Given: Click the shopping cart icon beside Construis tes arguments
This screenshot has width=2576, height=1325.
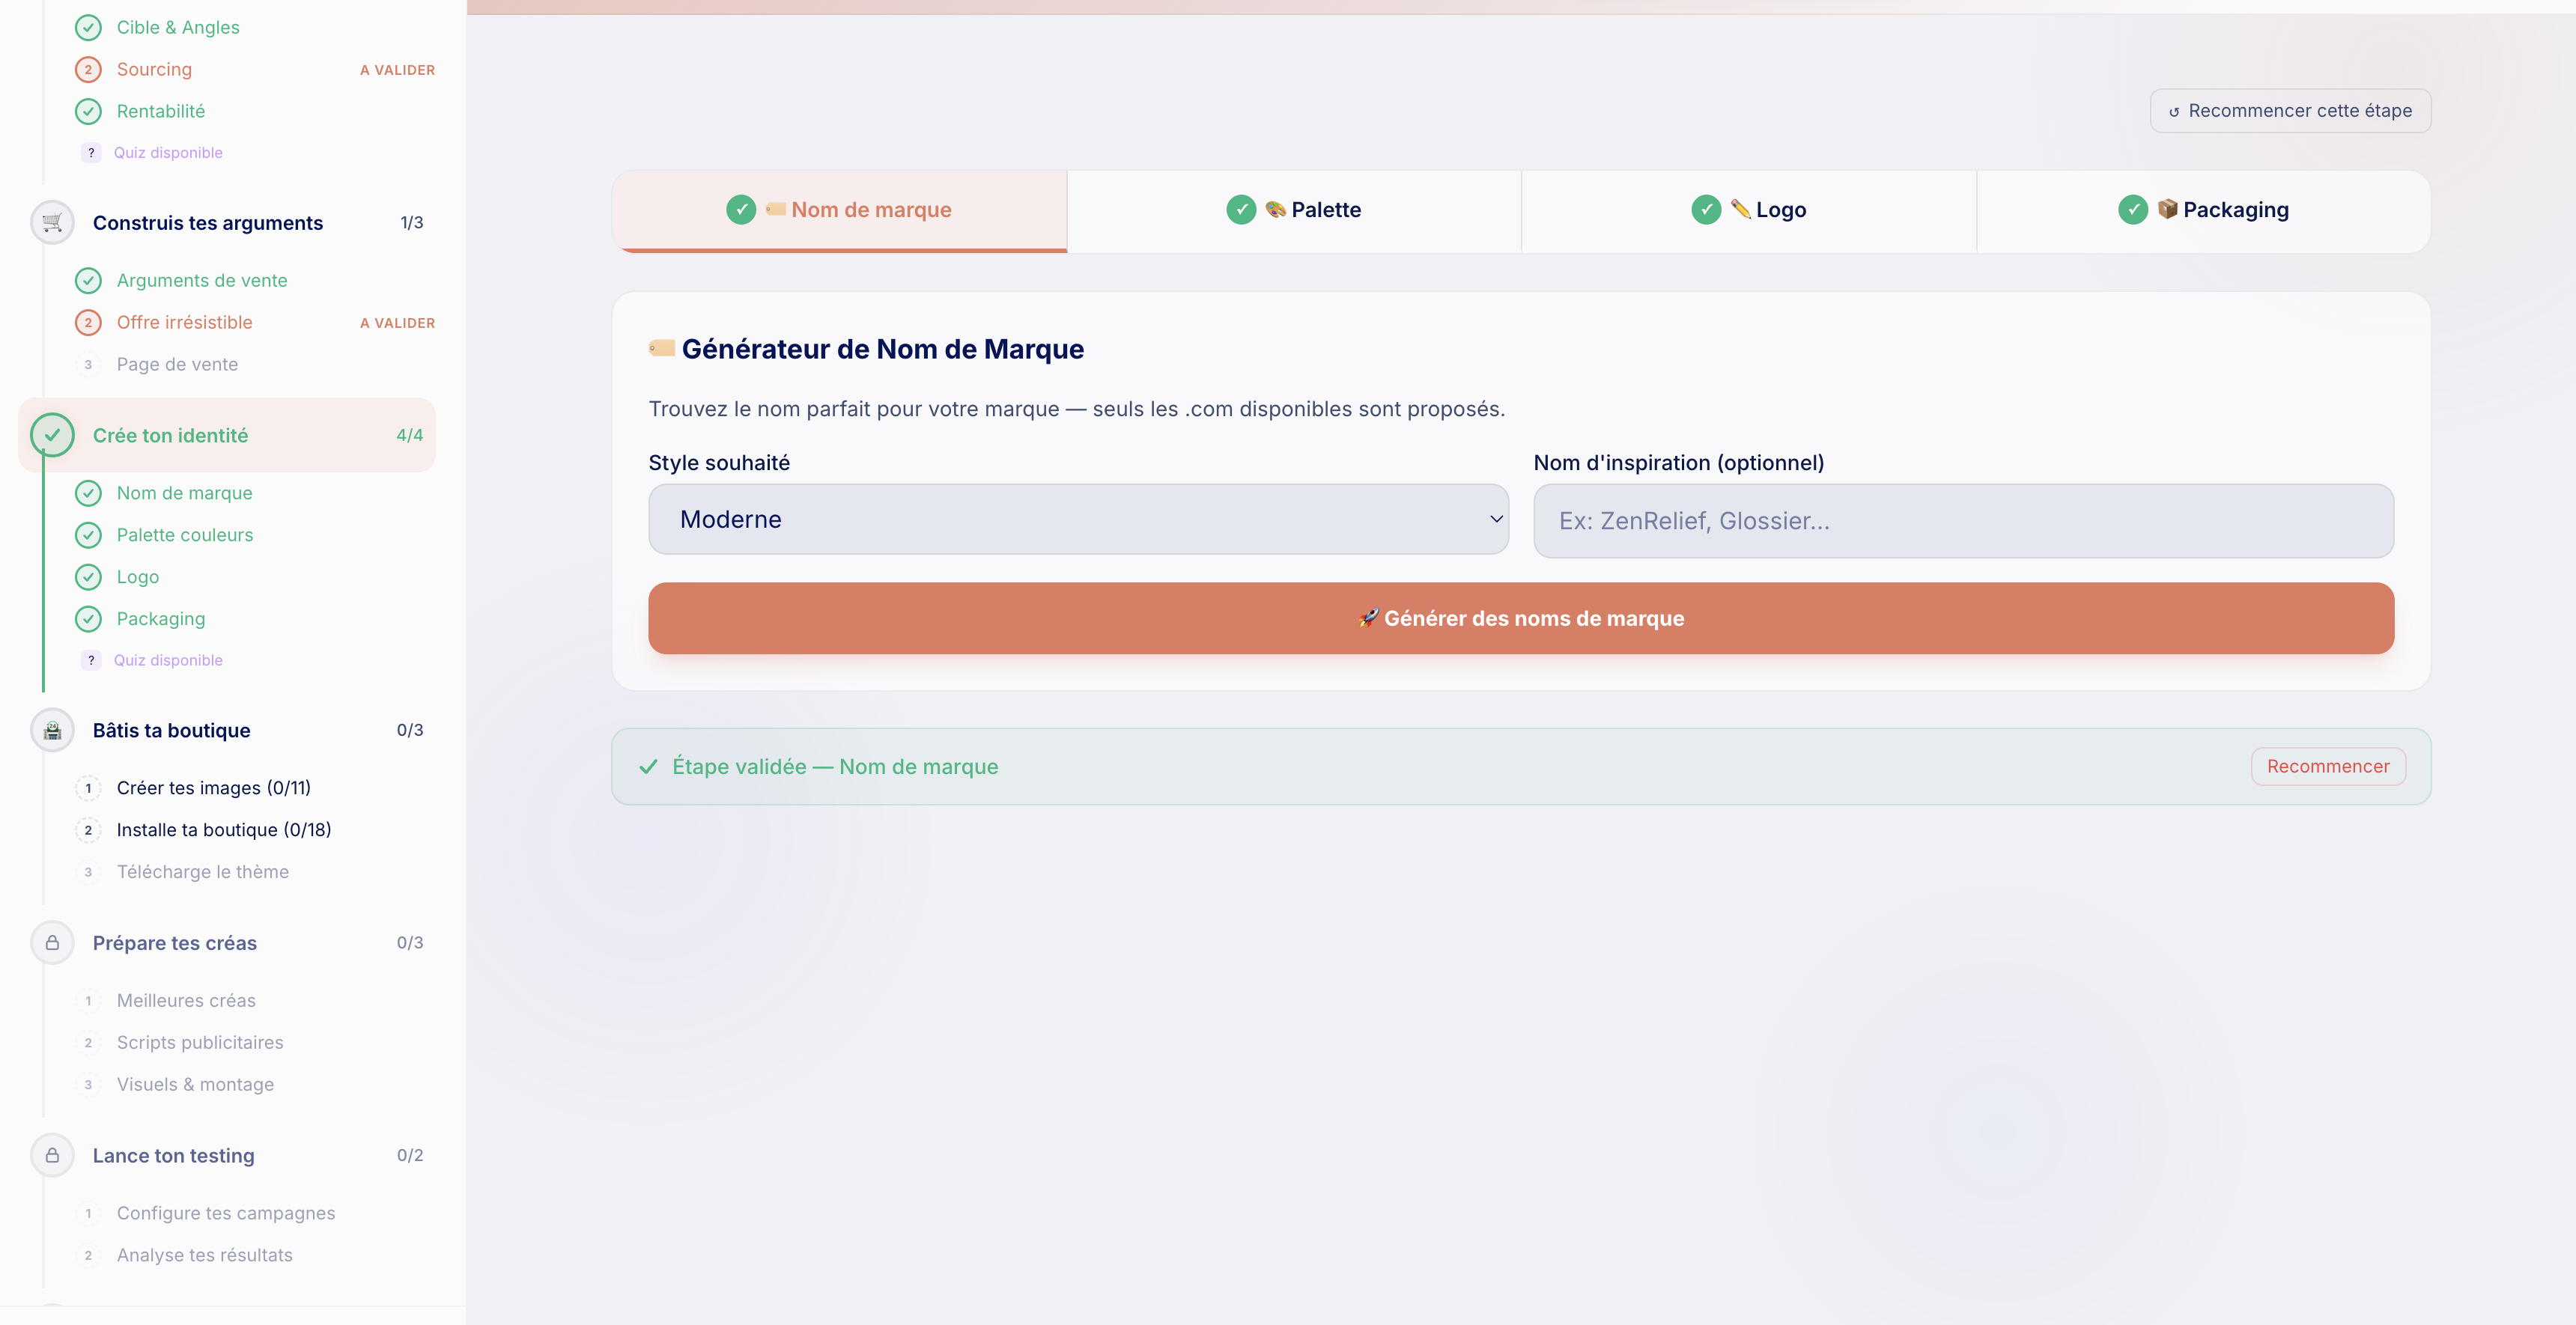Looking at the screenshot, I should point(52,222).
